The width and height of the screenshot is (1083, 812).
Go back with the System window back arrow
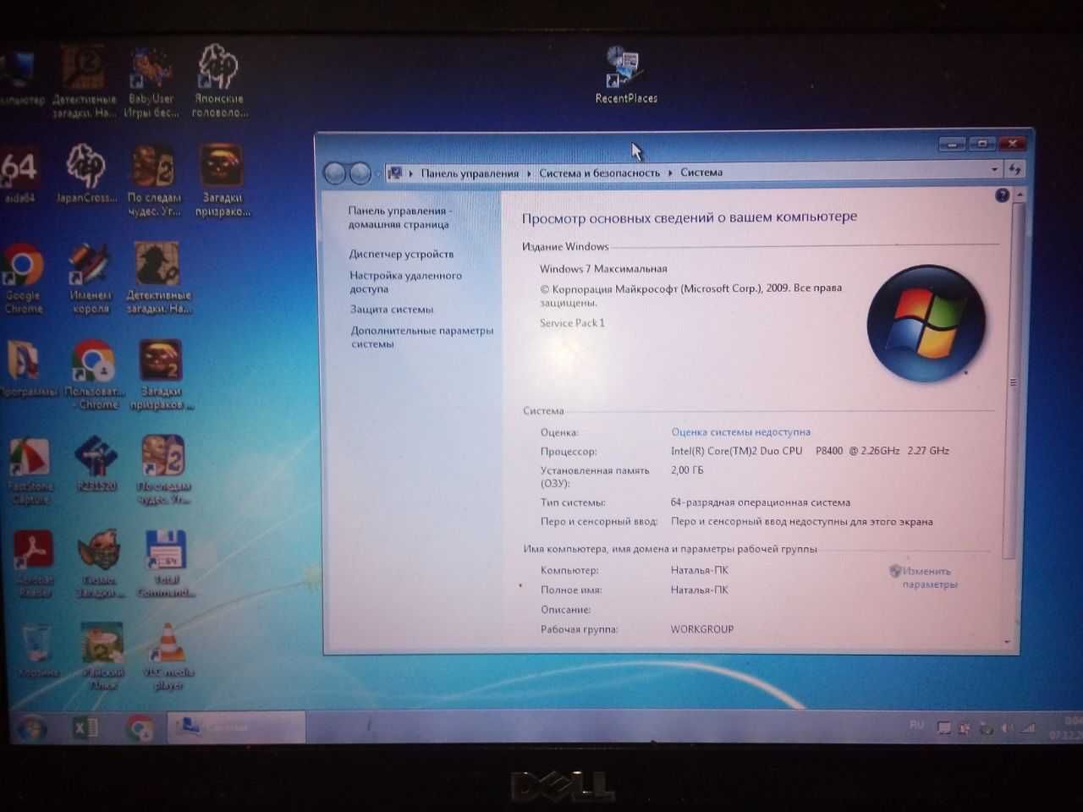pos(335,173)
